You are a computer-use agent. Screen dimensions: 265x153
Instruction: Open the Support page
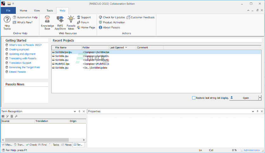point(84,17)
